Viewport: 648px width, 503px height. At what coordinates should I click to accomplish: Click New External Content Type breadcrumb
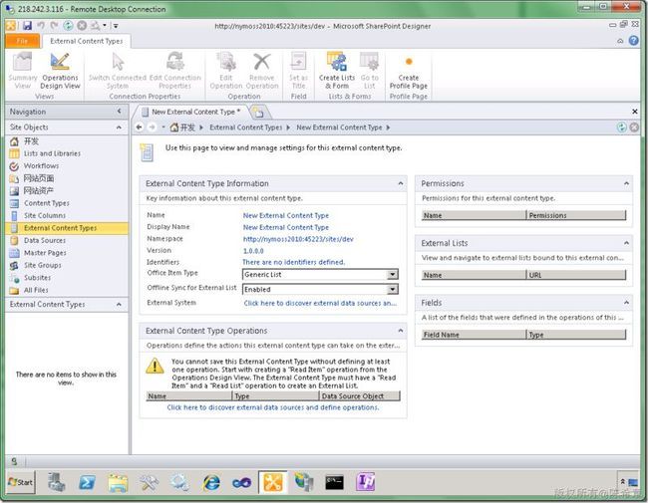tap(339, 127)
